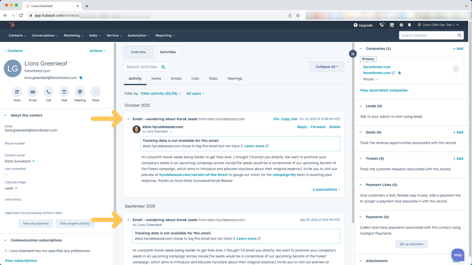The image size is (472, 265).
Task: Click the settings gear in the top bar
Action: (400, 25)
